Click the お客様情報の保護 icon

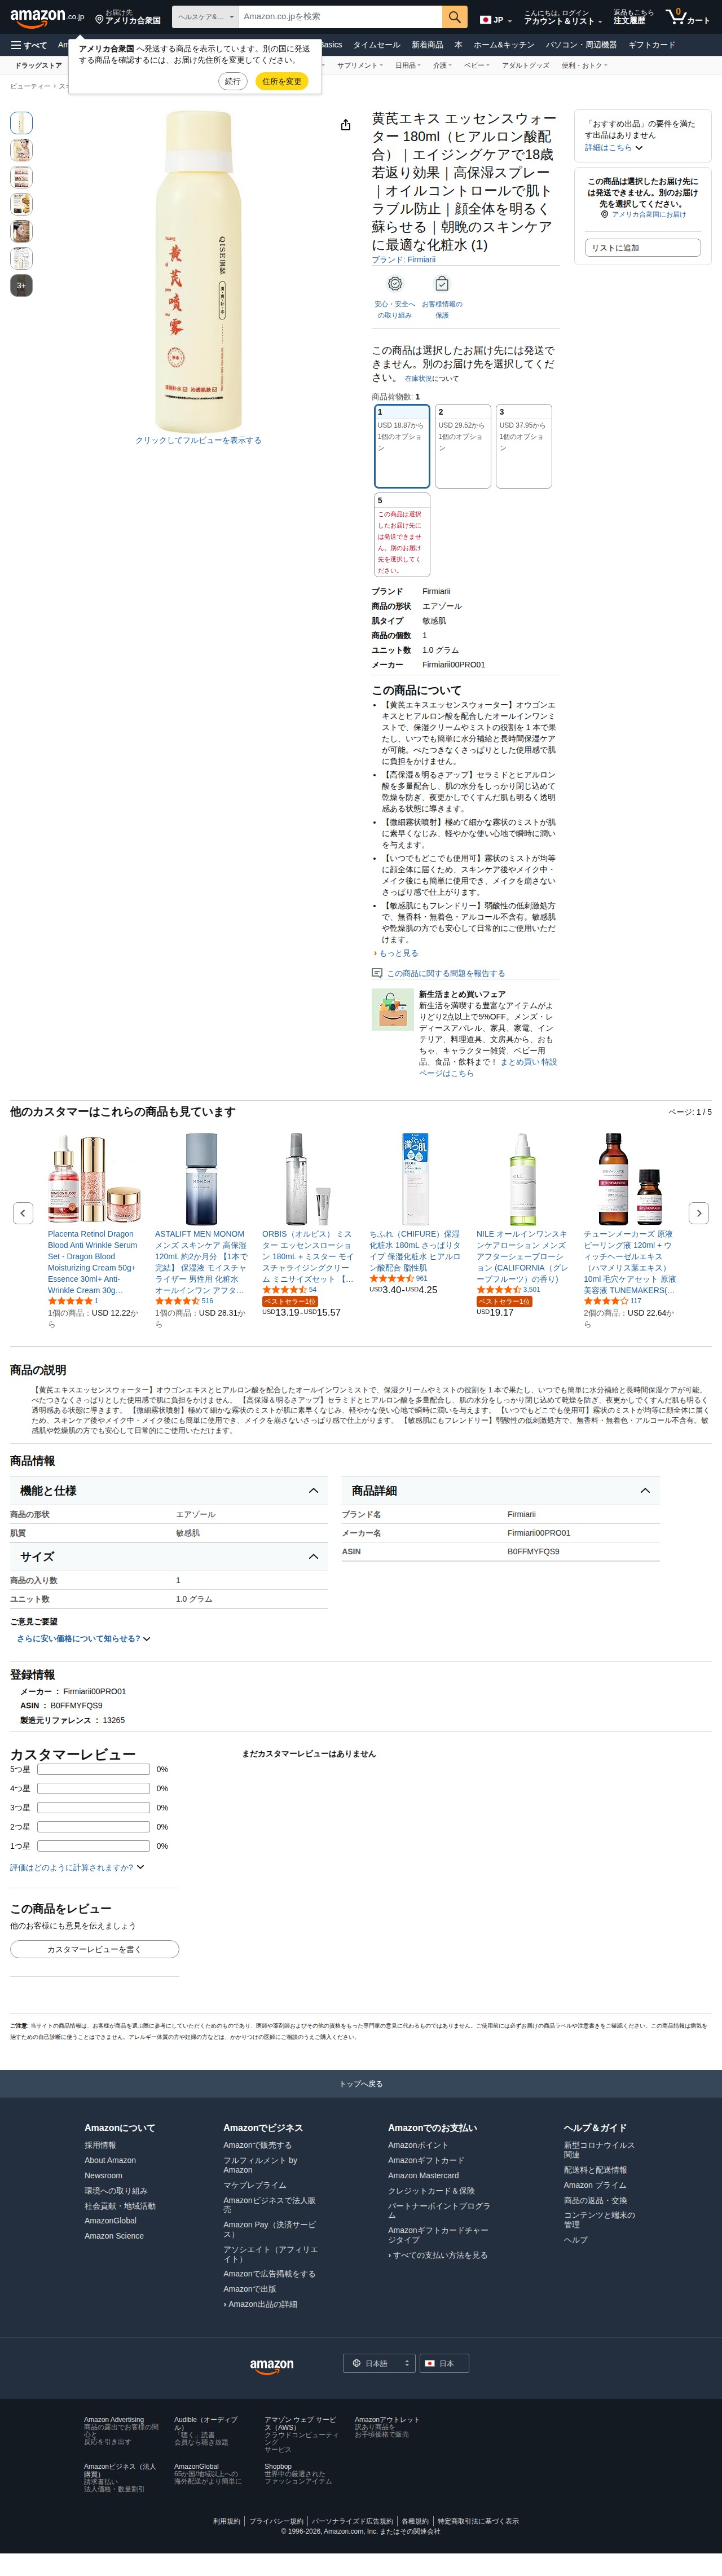442,284
